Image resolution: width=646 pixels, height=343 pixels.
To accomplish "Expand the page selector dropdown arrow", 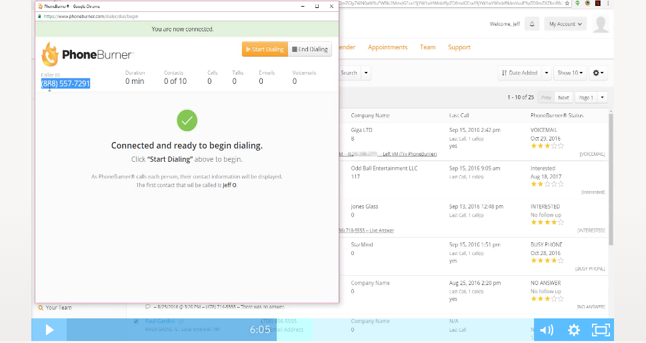I will [602, 98].
